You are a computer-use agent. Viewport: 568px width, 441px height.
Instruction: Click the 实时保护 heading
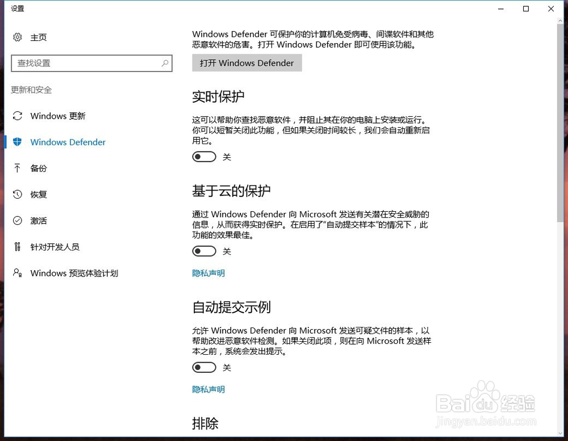[x=218, y=96]
